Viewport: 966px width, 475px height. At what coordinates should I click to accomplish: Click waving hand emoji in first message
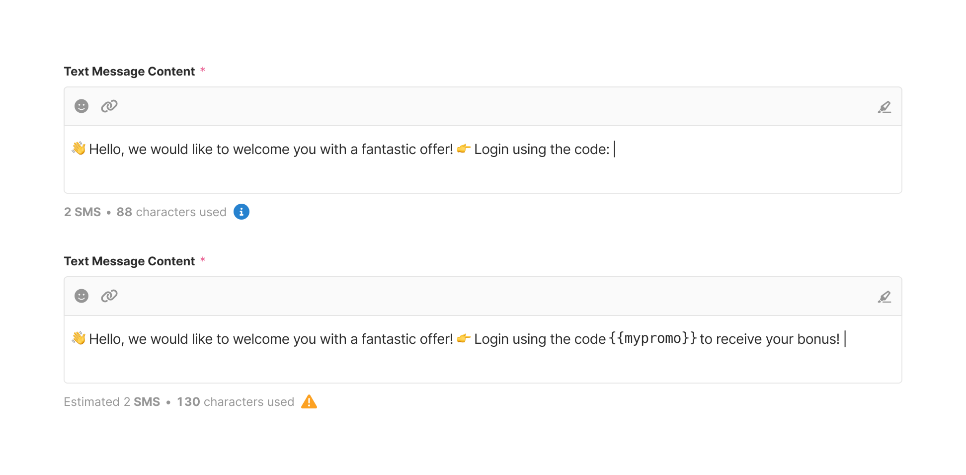click(79, 149)
